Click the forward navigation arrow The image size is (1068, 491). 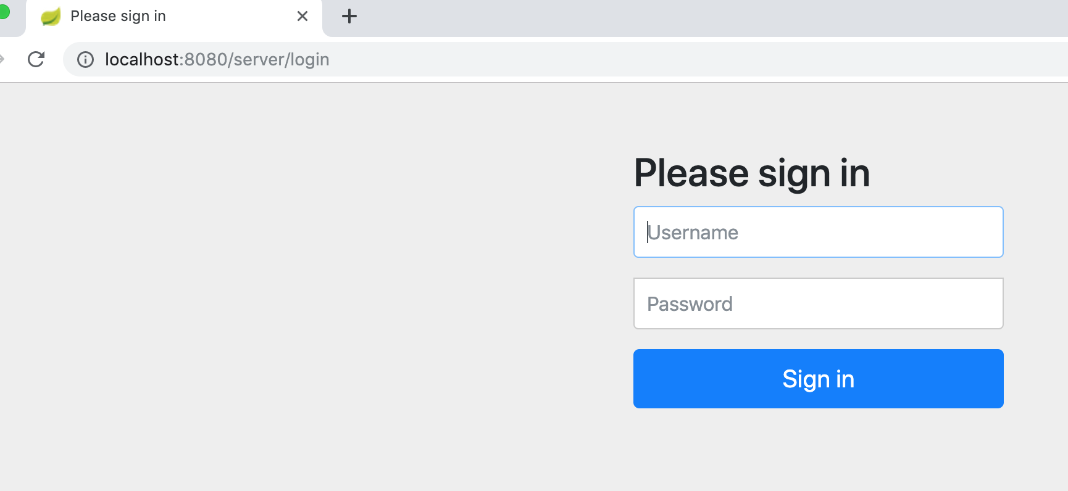tap(2, 59)
